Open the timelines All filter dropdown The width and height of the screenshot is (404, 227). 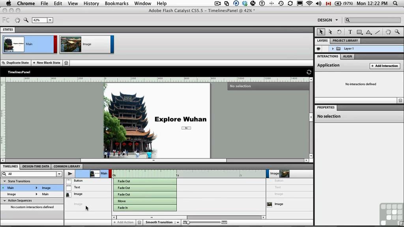(x=59, y=174)
